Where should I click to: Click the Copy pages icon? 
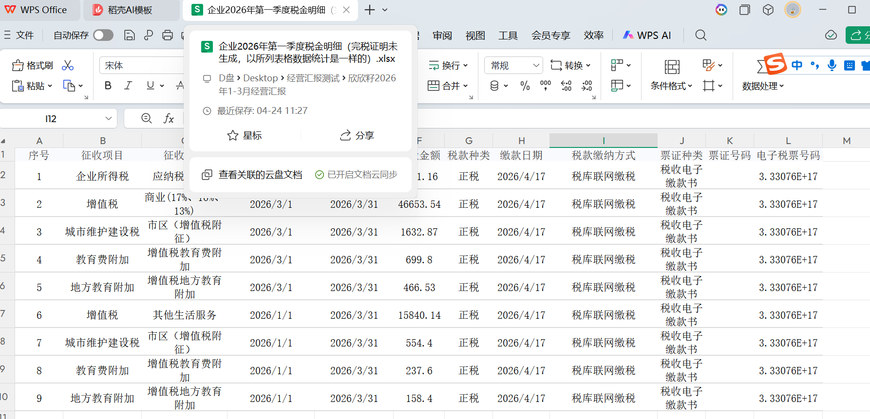69,86
